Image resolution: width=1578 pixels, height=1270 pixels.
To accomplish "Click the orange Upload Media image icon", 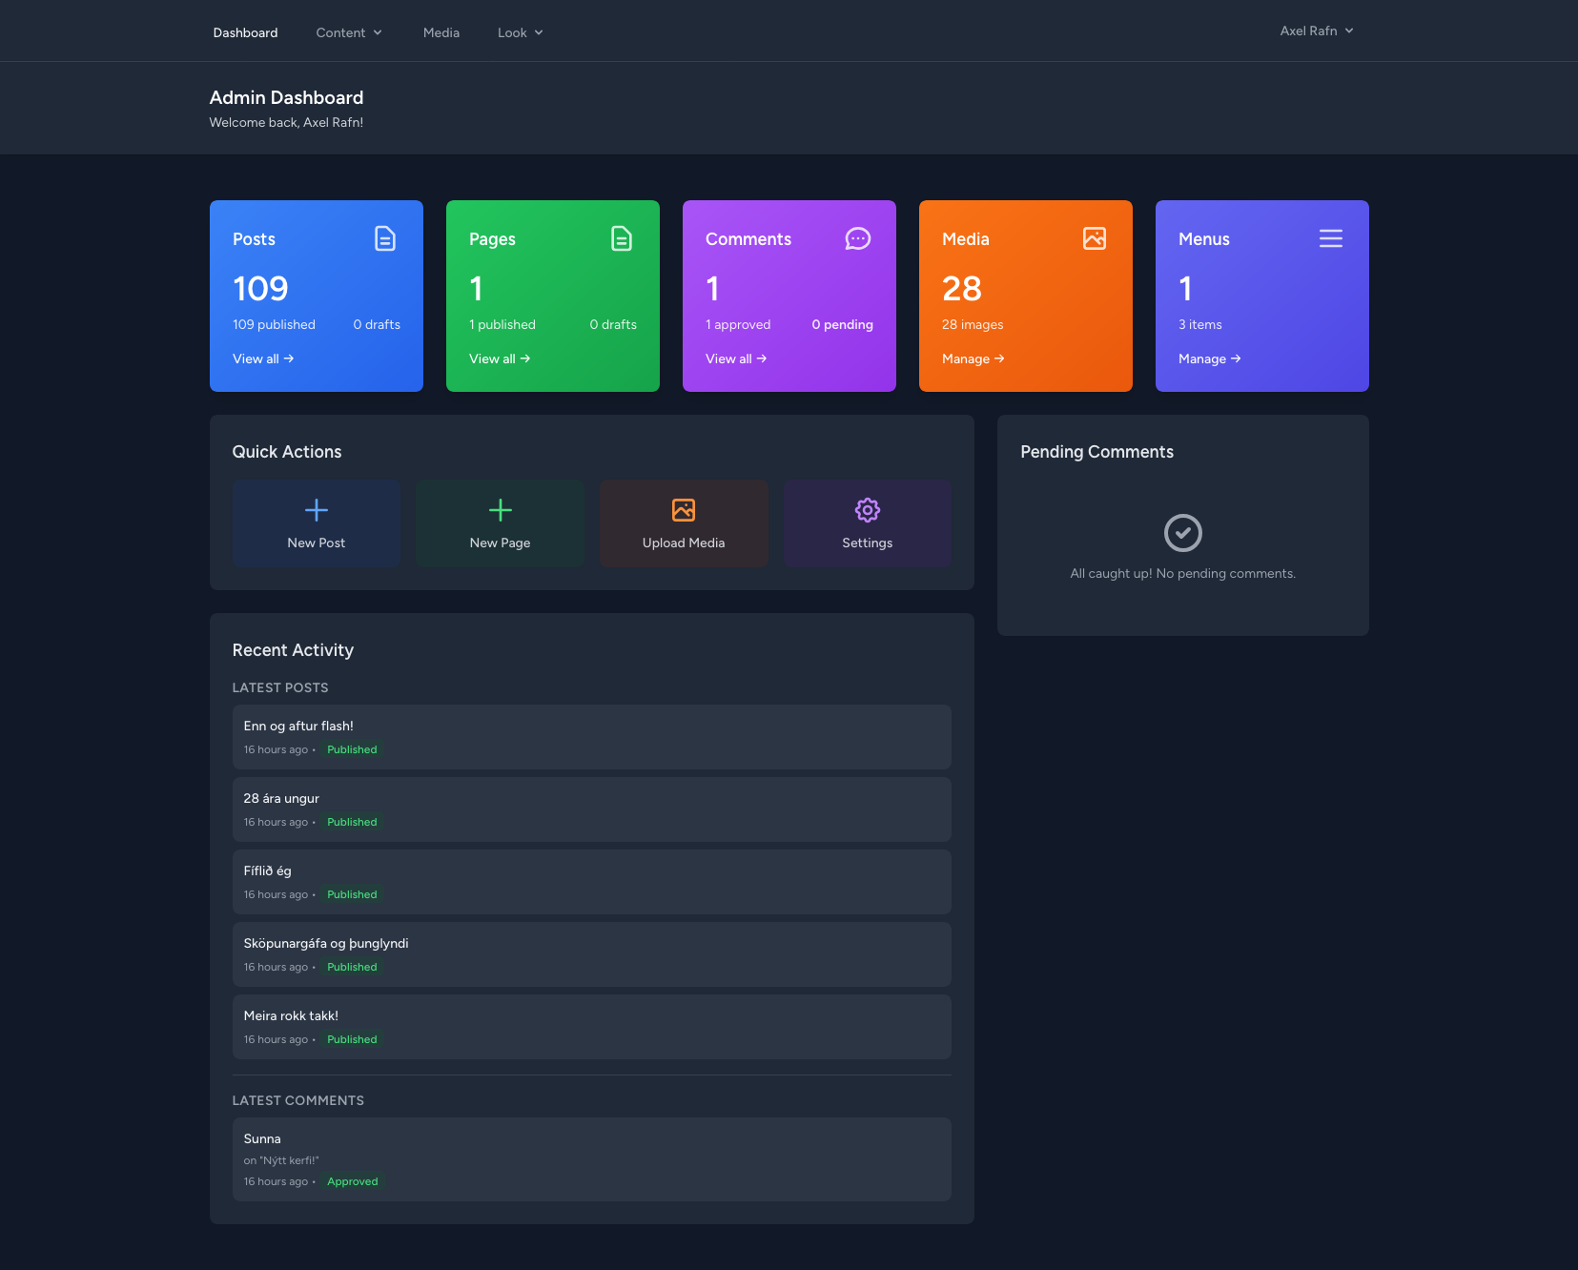I will (684, 511).
